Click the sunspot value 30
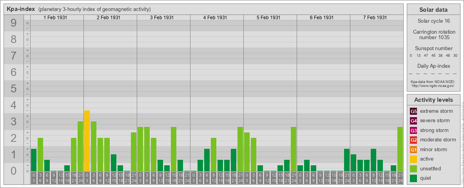464x188 pixels. point(455,56)
